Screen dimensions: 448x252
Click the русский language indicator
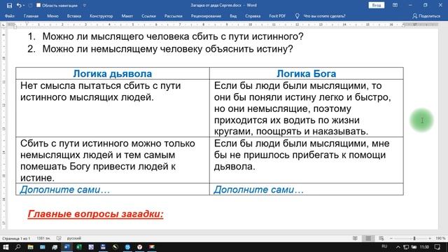[74, 238]
